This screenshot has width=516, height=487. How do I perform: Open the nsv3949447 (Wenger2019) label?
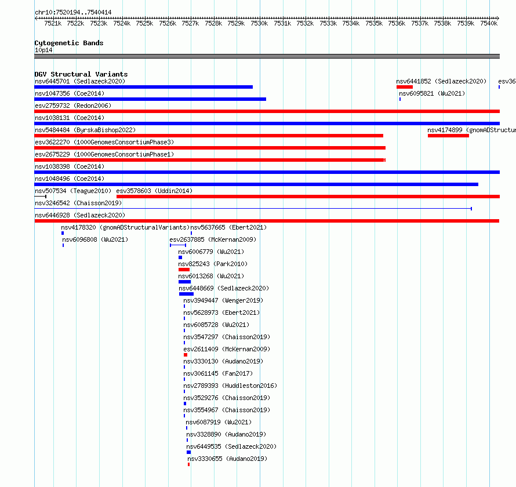(223, 300)
